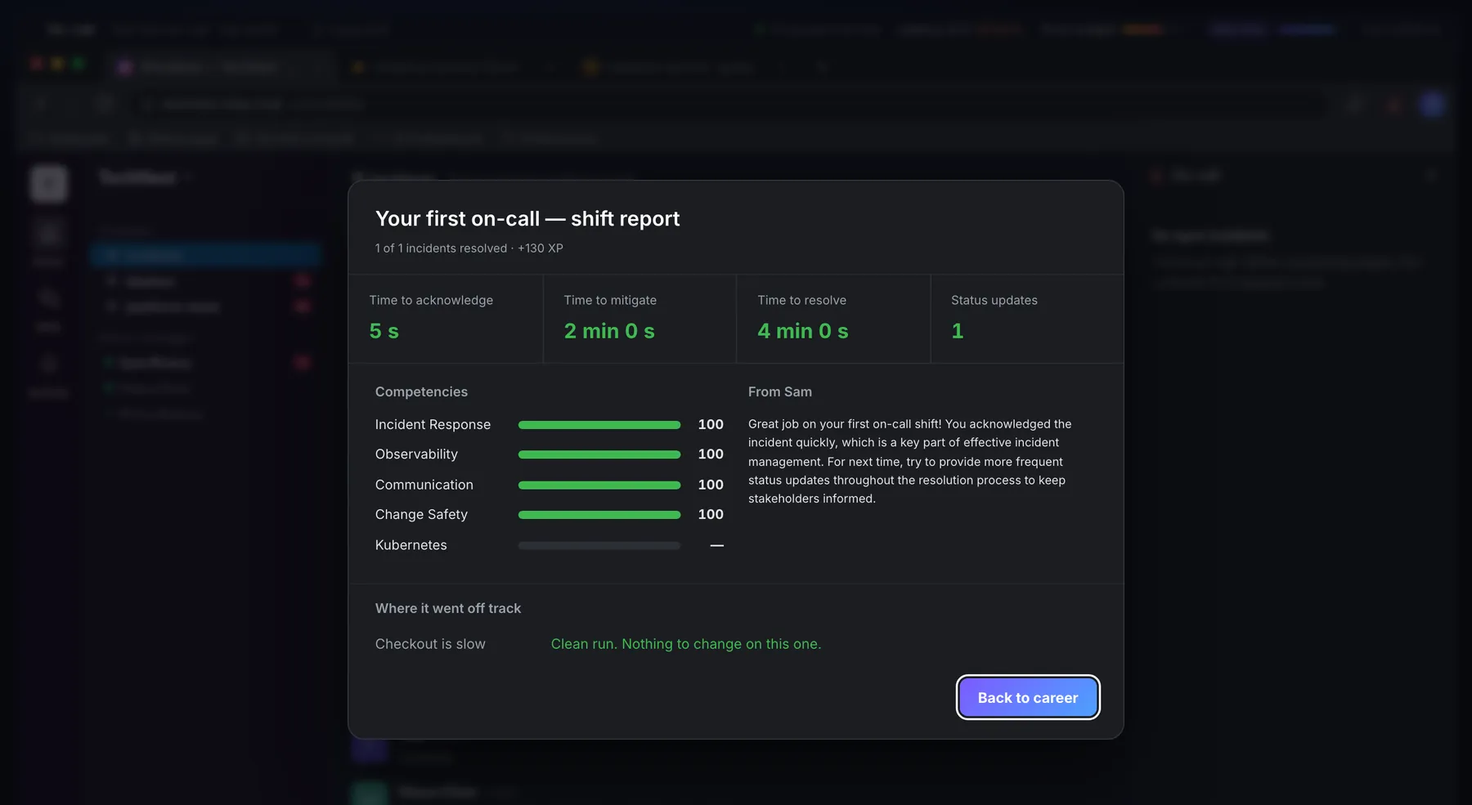Select the 'Your first on-call — shift report' heading
Screen dimensions: 1472x805
coord(527,218)
